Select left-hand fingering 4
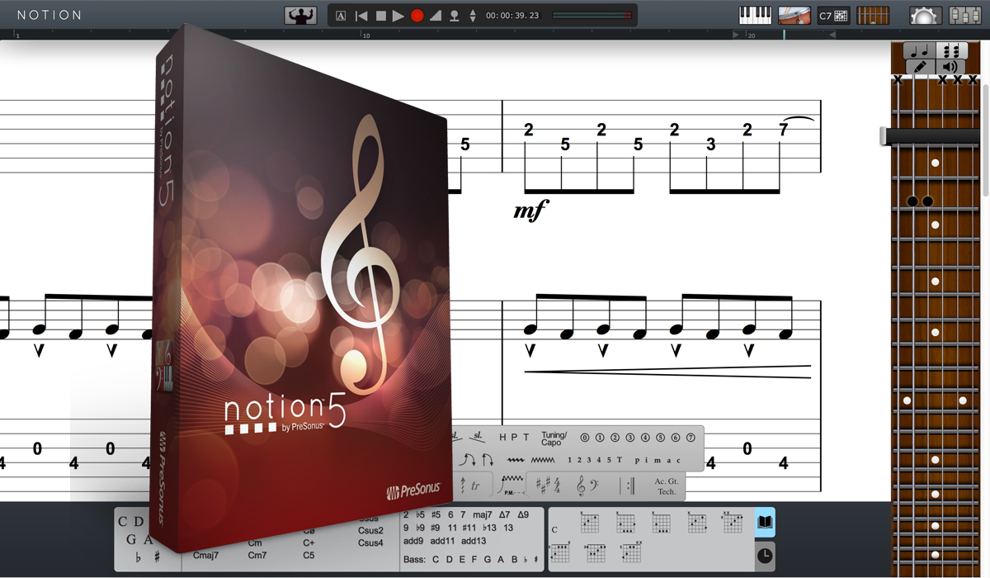This screenshot has height=578, width=990. coord(599,460)
